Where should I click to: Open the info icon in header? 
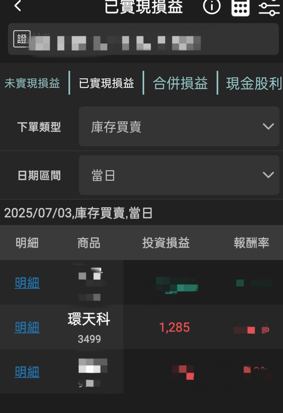[212, 6]
